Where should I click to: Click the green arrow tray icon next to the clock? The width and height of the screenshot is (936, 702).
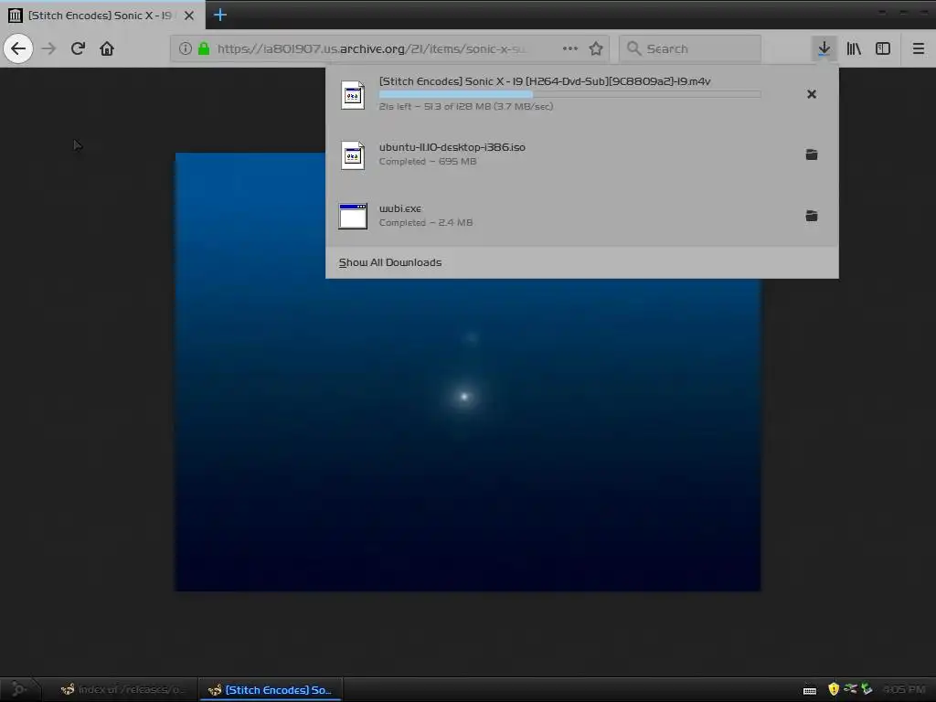click(867, 689)
